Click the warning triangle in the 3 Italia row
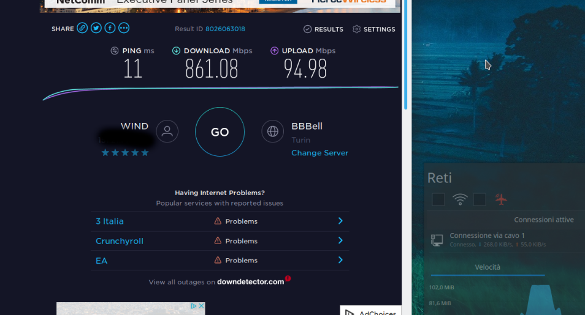Viewport: 585px width, 315px height. coord(218,221)
